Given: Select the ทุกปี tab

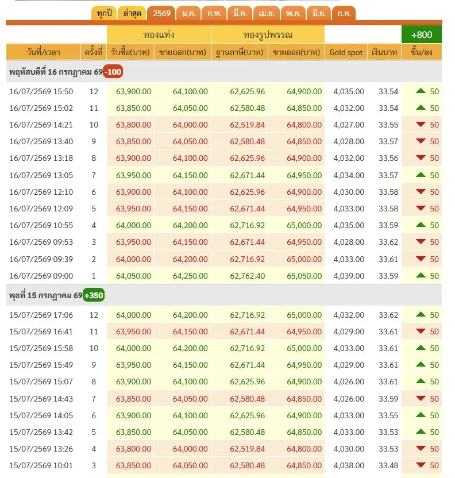Looking at the screenshot, I should click(104, 13).
